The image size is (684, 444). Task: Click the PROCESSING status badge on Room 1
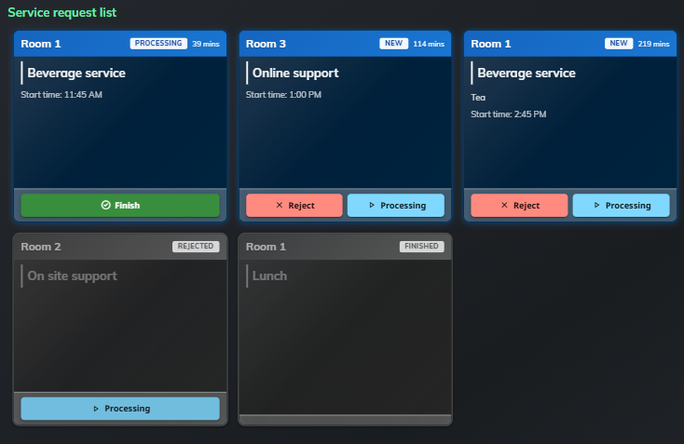(158, 43)
